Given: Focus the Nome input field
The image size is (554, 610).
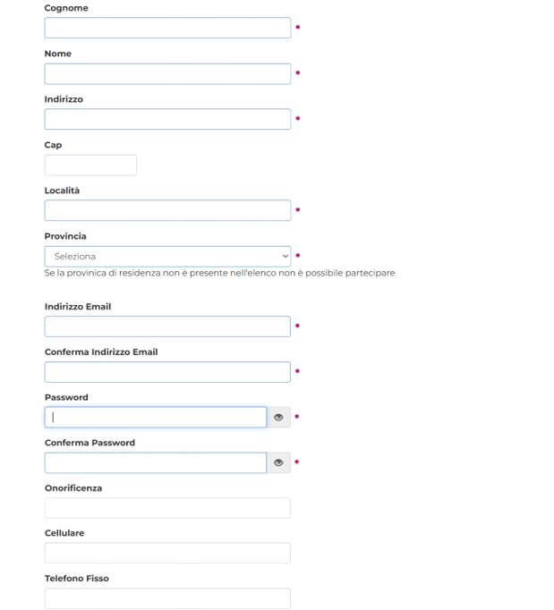Looking at the screenshot, I should [x=167, y=73].
